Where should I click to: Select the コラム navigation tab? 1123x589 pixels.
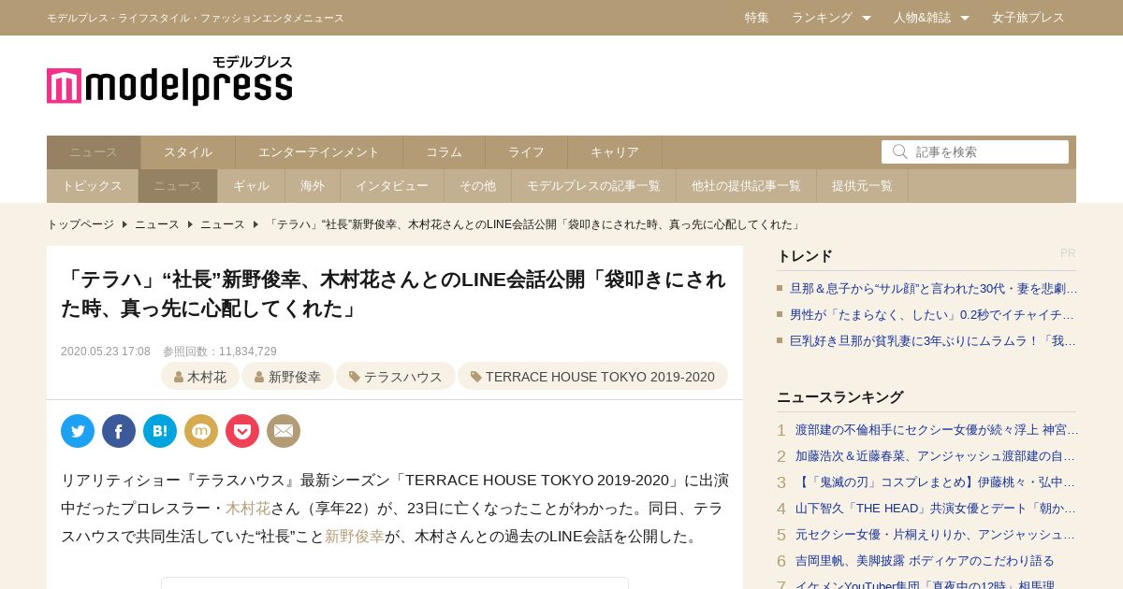[x=445, y=152]
